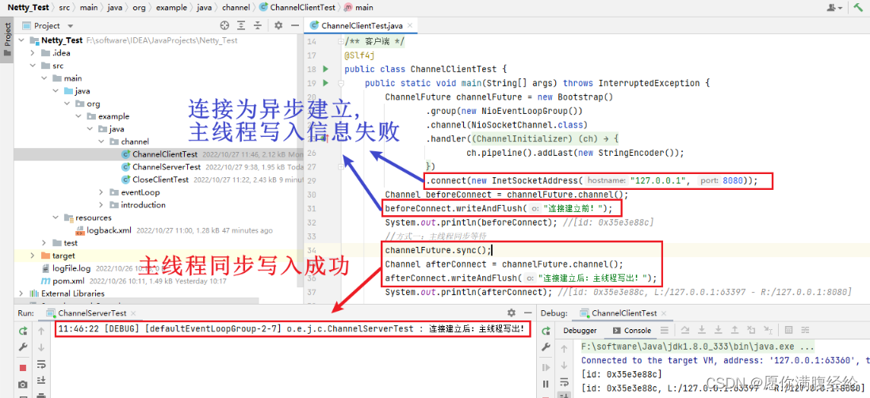Click the build hammer icon
Viewport: 870px width, 398px height.
[x=858, y=7]
